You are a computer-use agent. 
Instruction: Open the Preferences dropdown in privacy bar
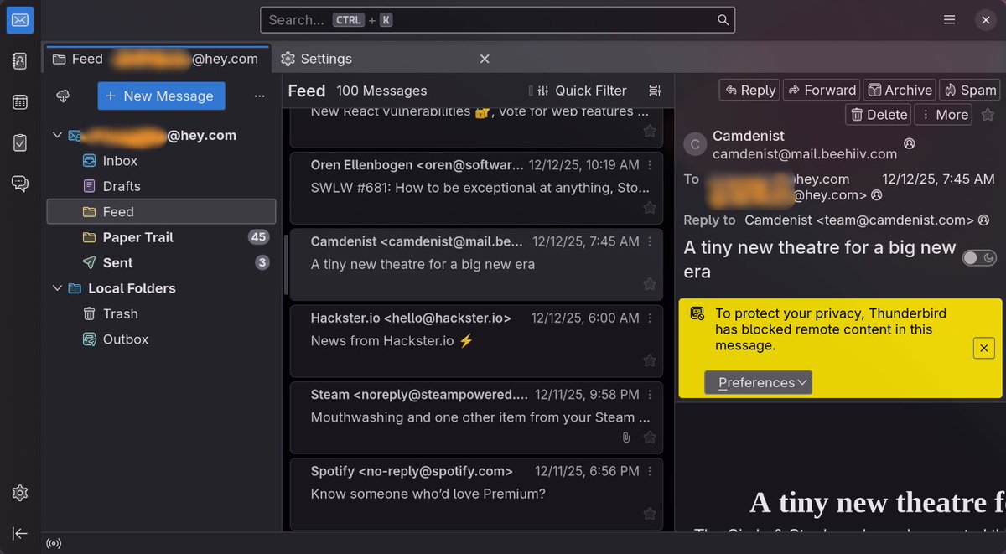click(758, 383)
